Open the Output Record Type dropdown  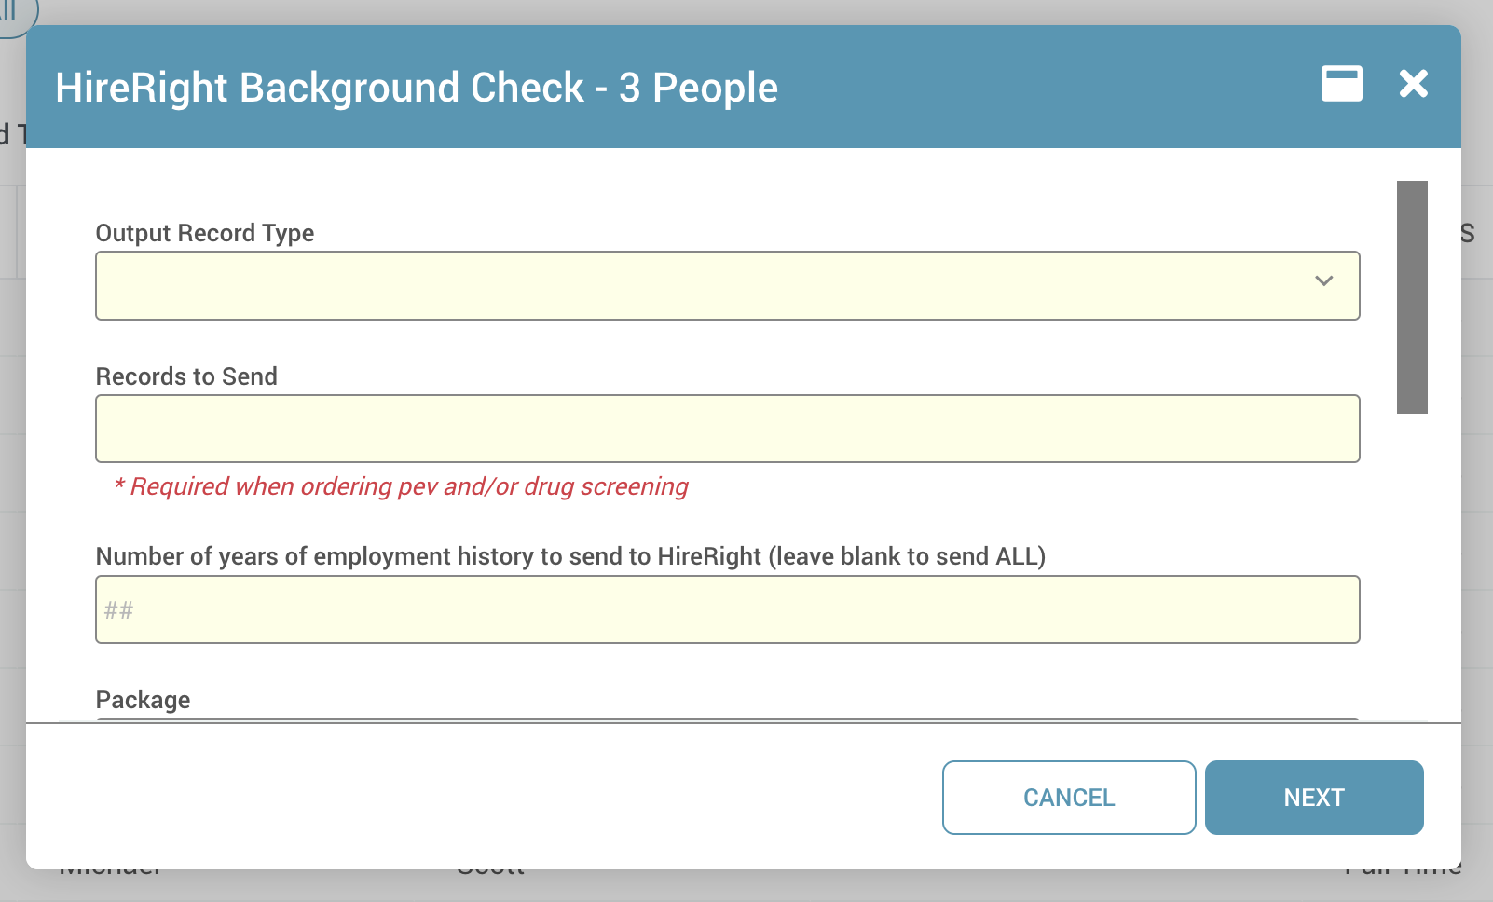pyautogui.click(x=727, y=285)
